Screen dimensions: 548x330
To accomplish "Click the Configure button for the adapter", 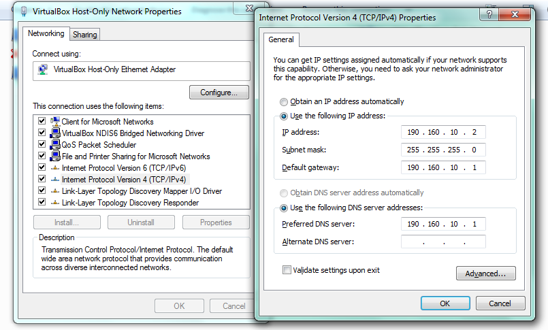I will pyautogui.click(x=219, y=93).
